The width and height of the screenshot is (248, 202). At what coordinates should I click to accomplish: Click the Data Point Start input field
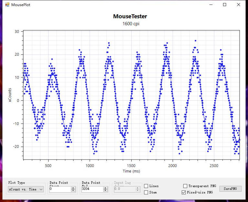[60, 189]
